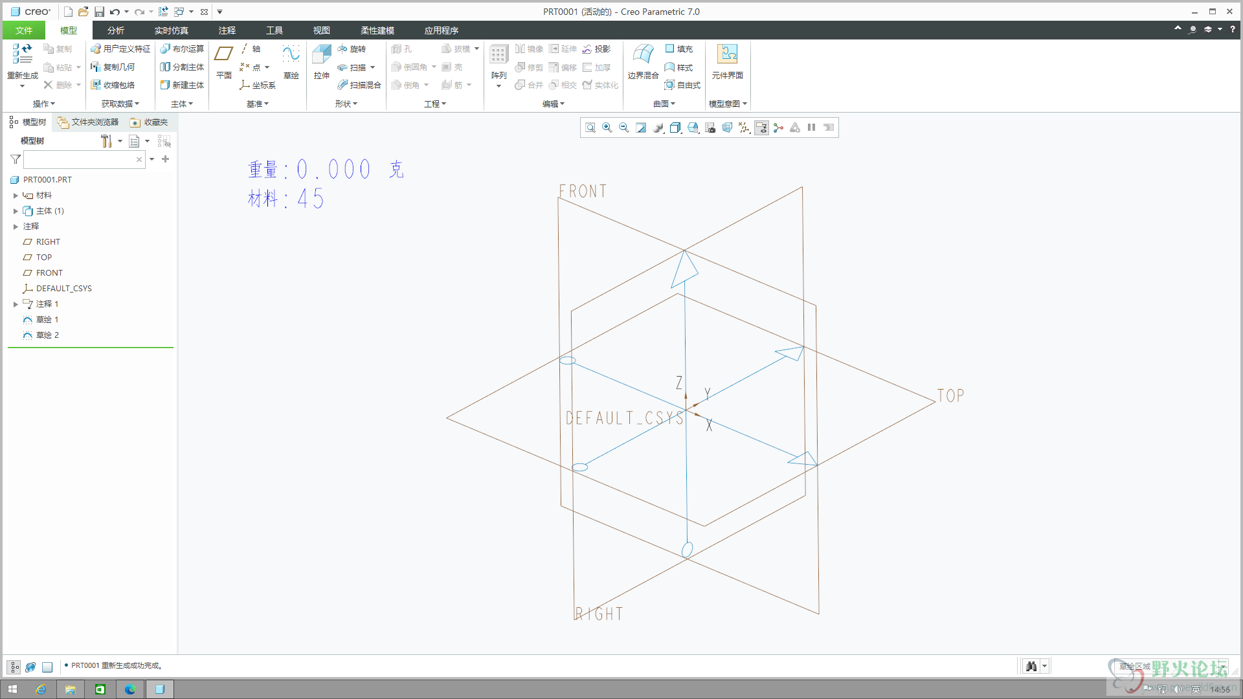Toggle spin center display icon
This screenshot has height=699, width=1243.
pos(778,128)
